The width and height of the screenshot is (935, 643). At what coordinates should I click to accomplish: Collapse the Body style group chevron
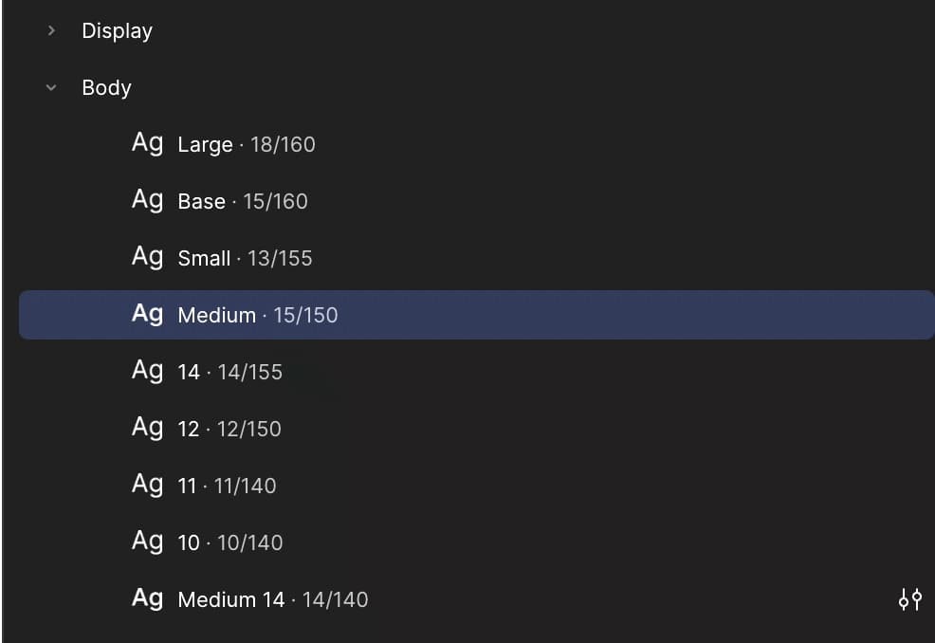click(x=51, y=87)
